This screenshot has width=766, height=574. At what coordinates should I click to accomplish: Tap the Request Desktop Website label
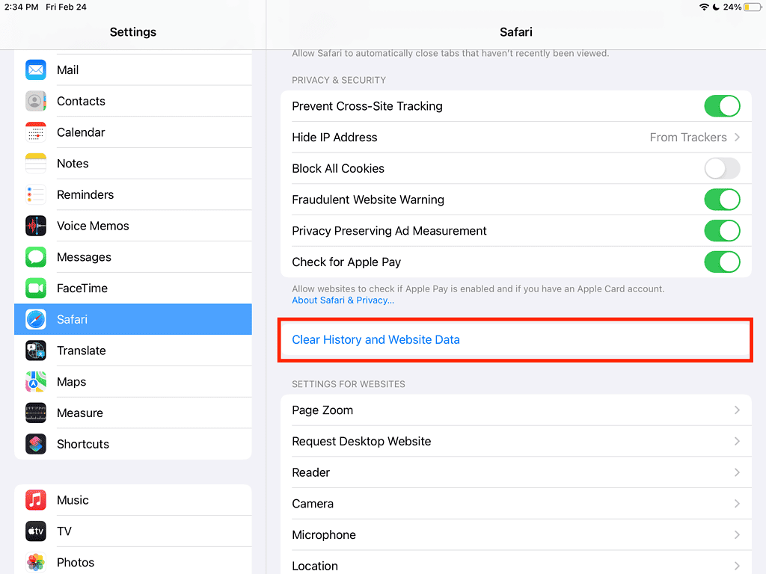[x=361, y=441]
